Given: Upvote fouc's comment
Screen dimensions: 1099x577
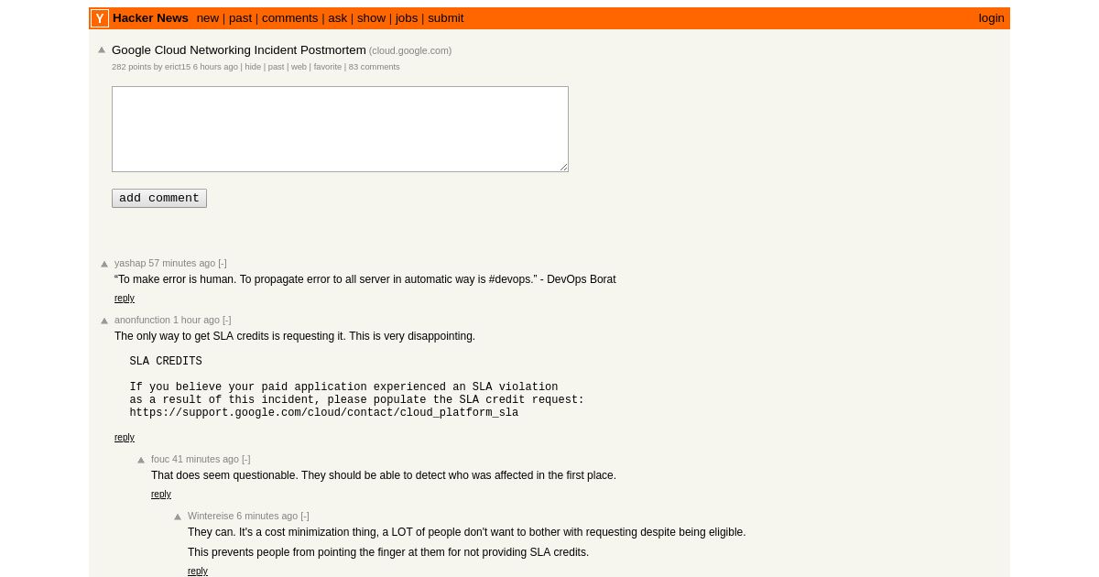Looking at the screenshot, I should [141, 461].
